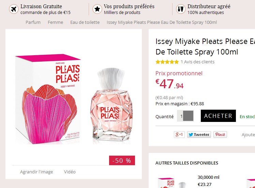Click the star favourite-products icon
Viewport: 255px width, 188px height.
[97, 9]
